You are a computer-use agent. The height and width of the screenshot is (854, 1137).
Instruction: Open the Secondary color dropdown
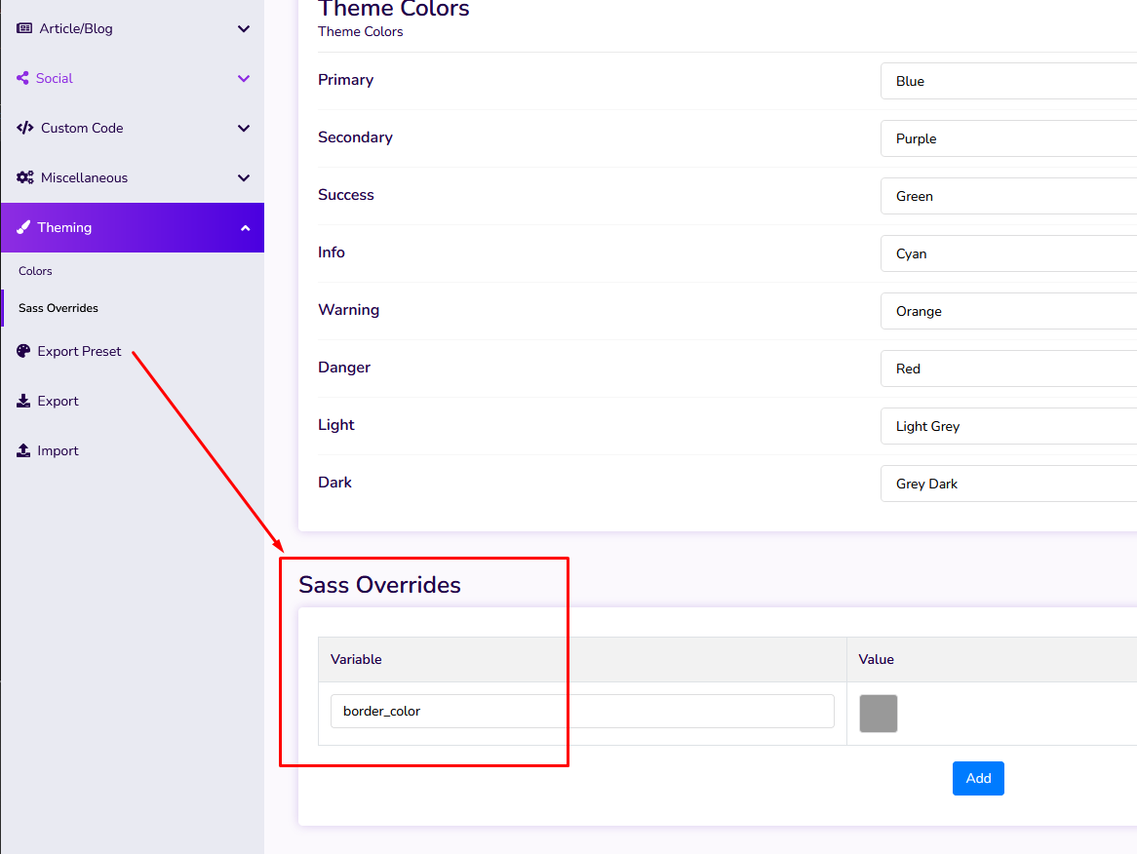pyautogui.click(x=1008, y=138)
